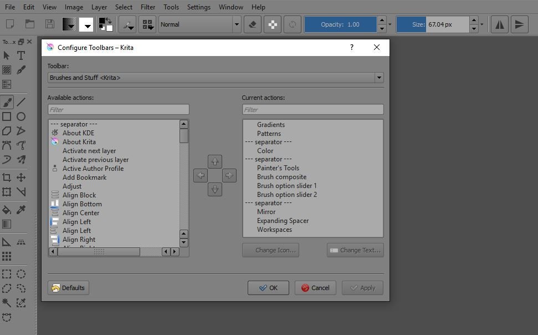
Task: Open the blending mode Normal combo box
Action: [x=199, y=24]
